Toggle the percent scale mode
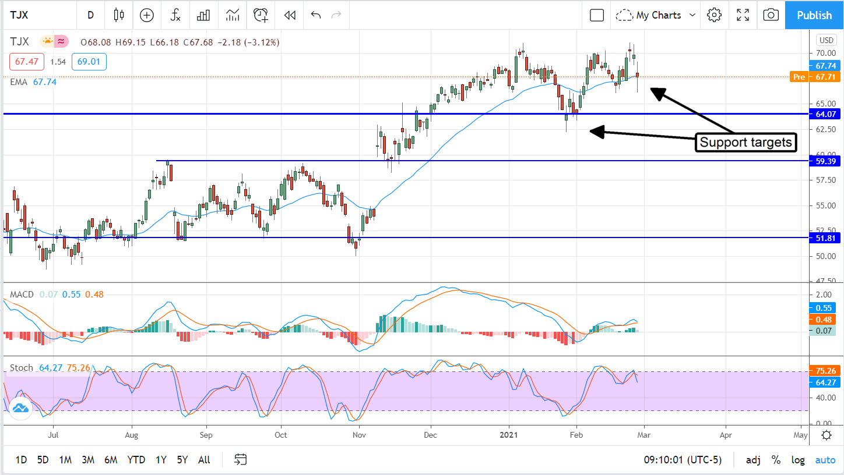Viewport: 844px width, 475px height. pyautogui.click(x=776, y=460)
